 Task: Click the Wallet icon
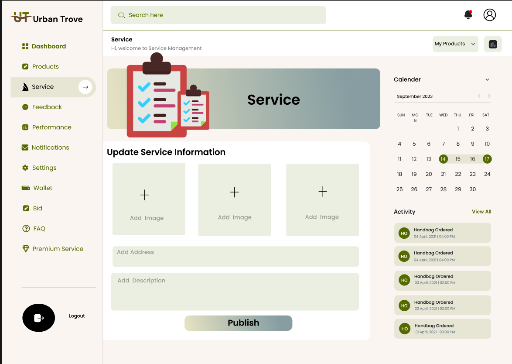[x=26, y=188]
